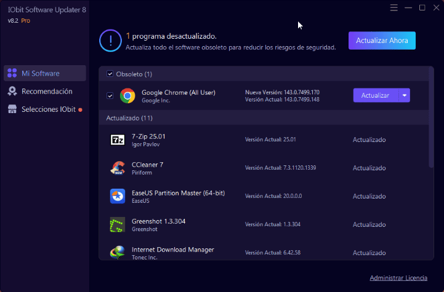Click the 7-Zip app icon
Screen dimensions: 444x292
(x=118, y=140)
